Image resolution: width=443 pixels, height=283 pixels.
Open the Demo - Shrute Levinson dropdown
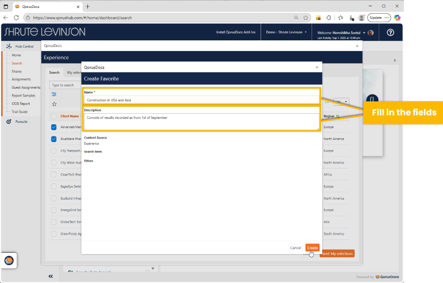(286, 32)
